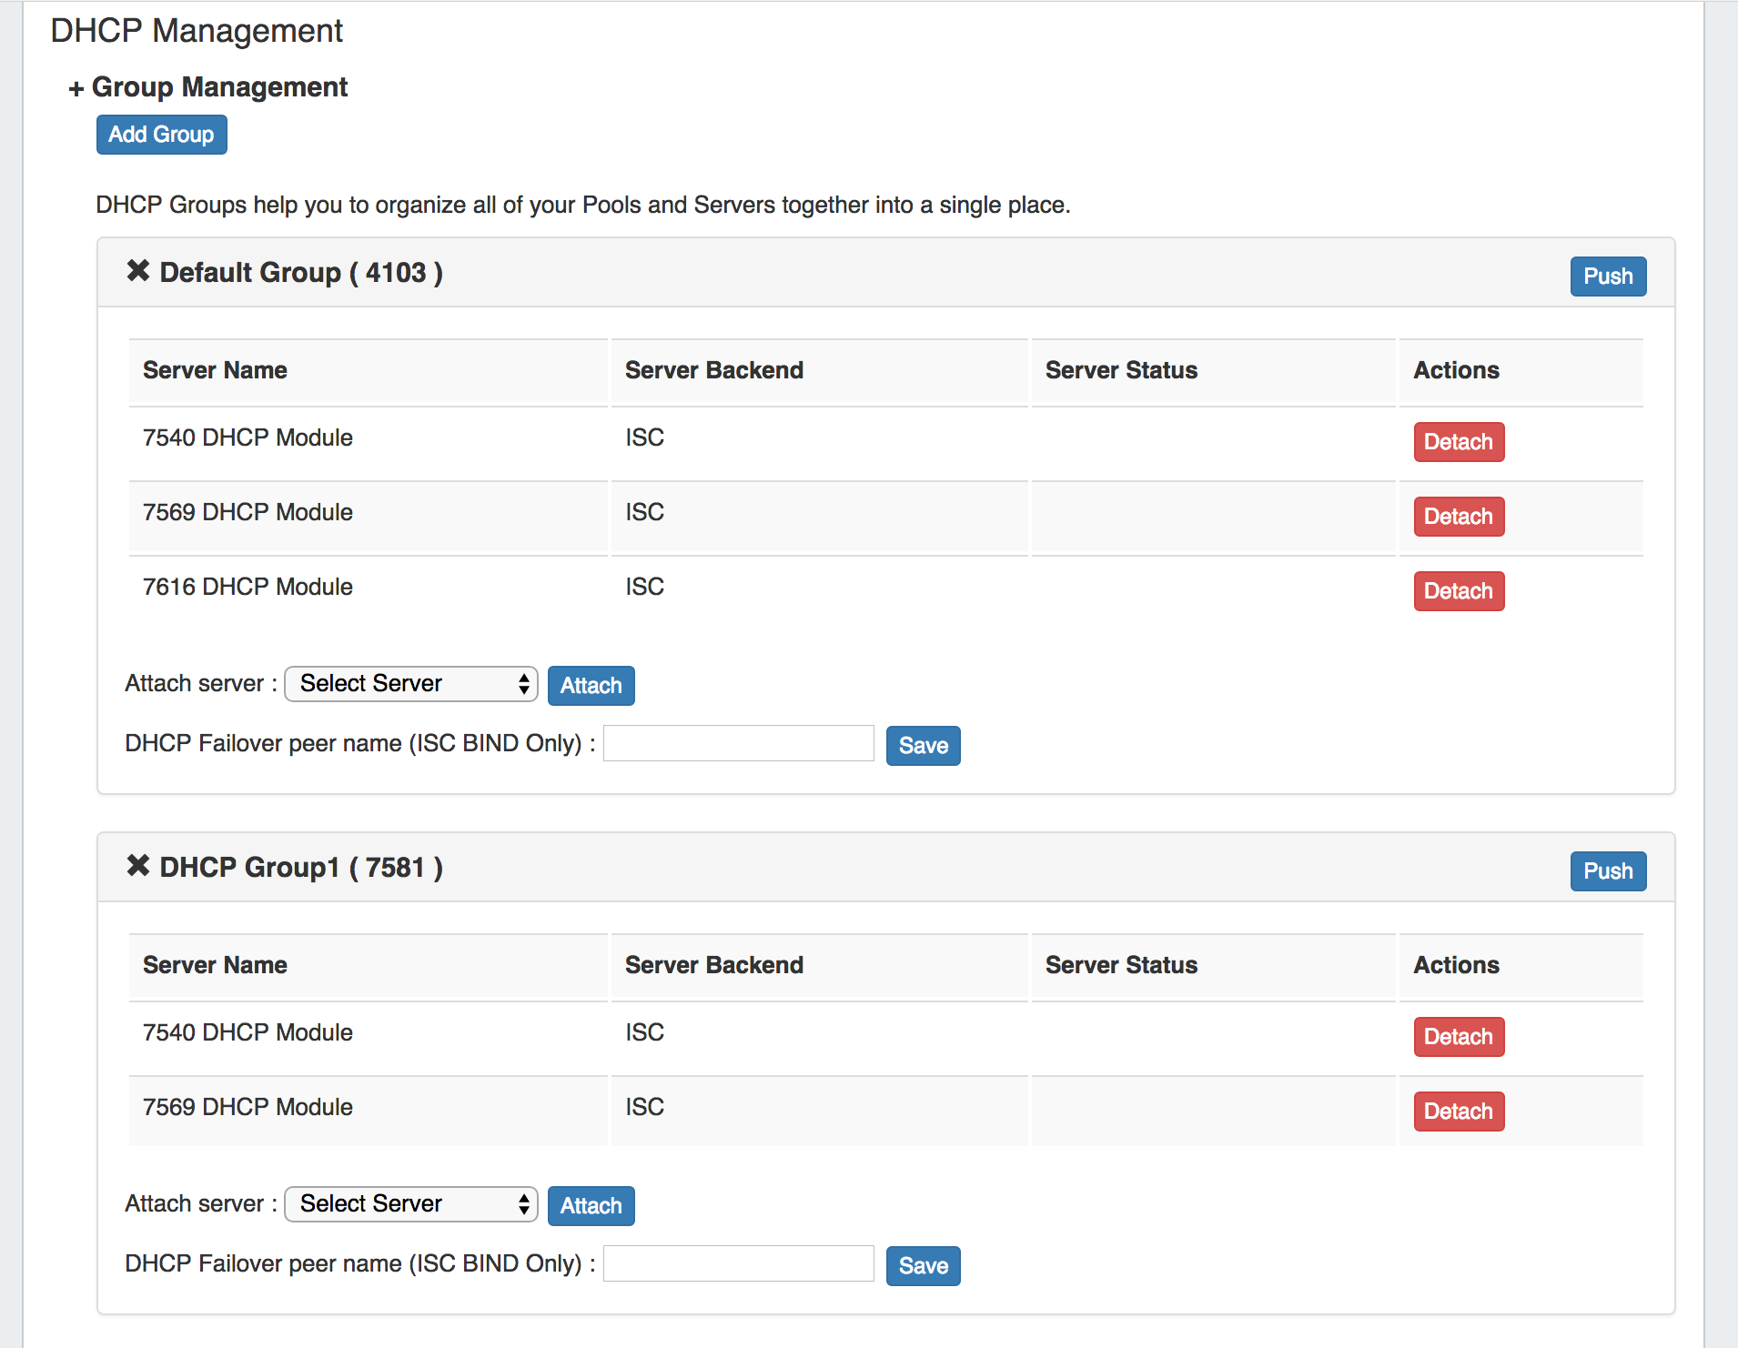Image resolution: width=1738 pixels, height=1348 pixels.
Task: Focus Failover peer name field in DHCP Group1
Action: [x=738, y=1264]
